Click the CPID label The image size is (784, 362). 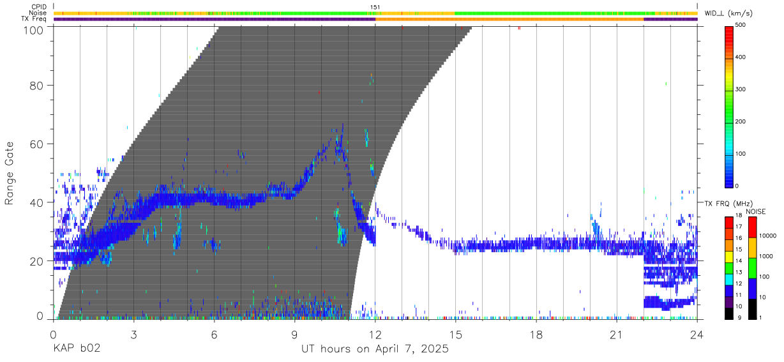[39, 7]
